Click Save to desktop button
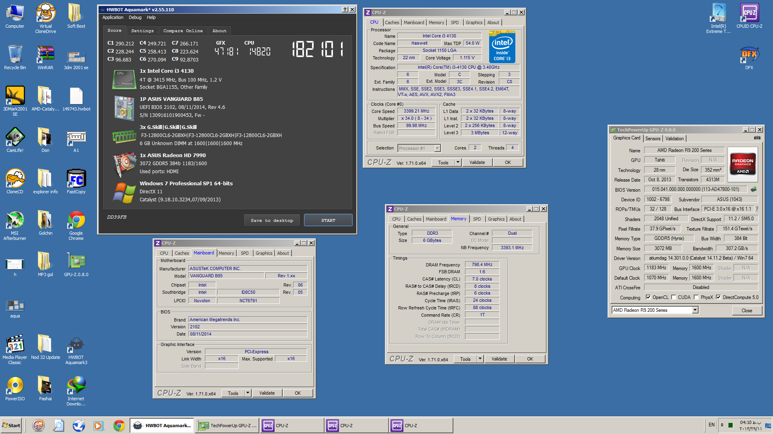773x434 pixels. [x=272, y=220]
